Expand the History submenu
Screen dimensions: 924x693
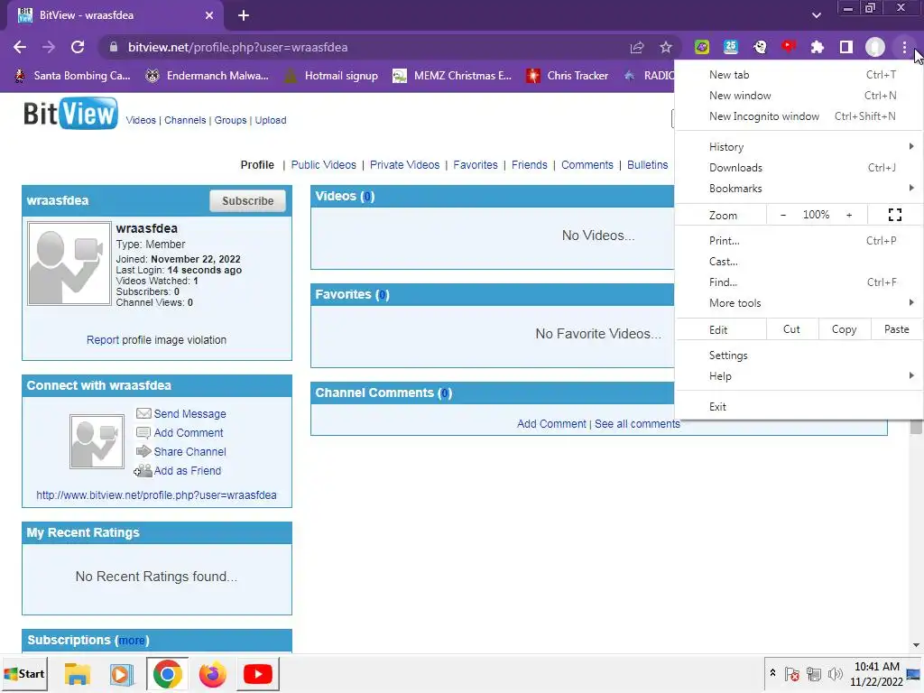799,147
